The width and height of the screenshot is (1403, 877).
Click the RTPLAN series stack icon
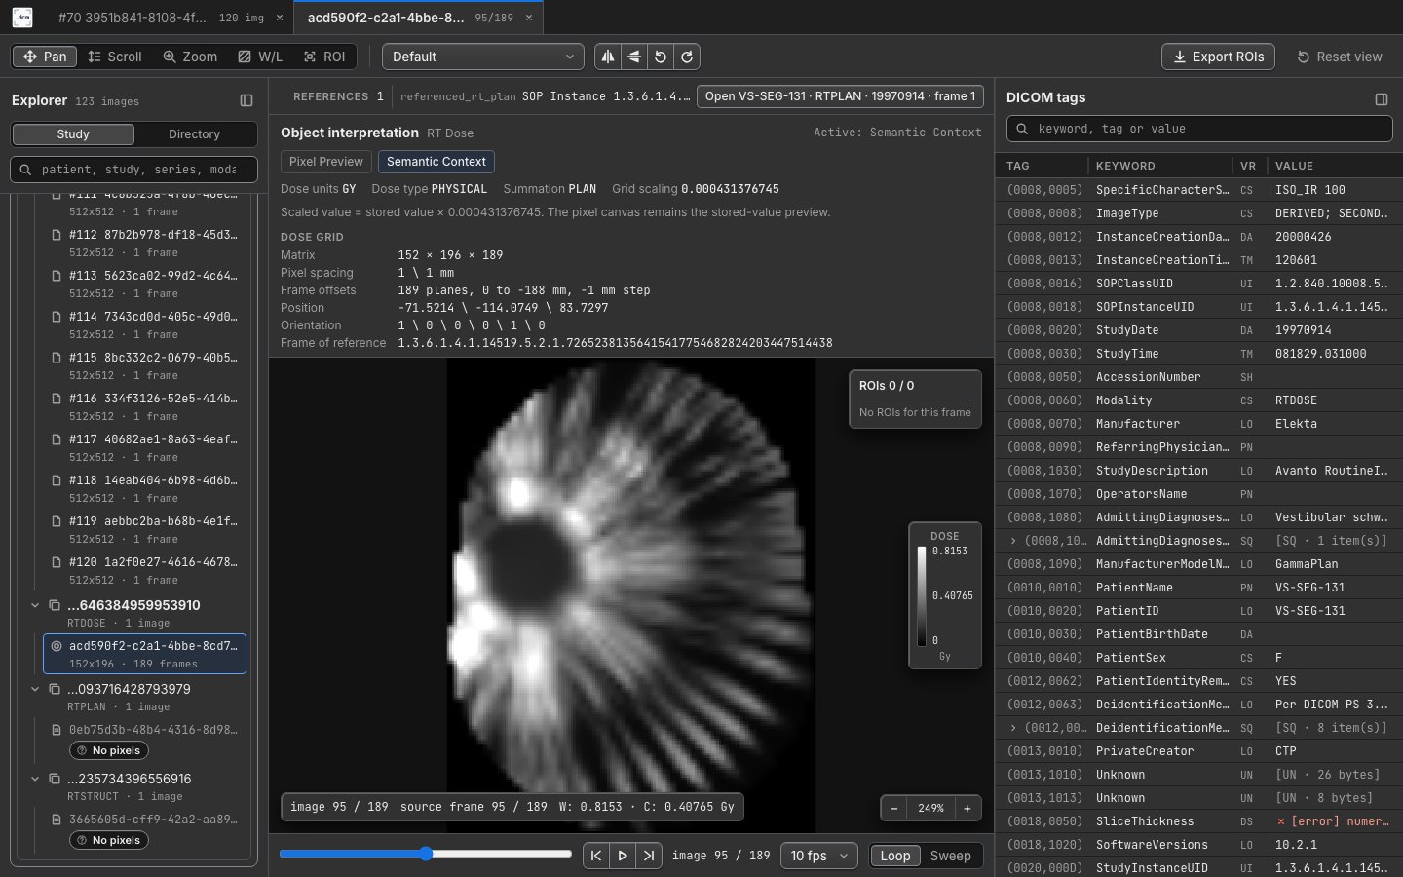(x=55, y=689)
